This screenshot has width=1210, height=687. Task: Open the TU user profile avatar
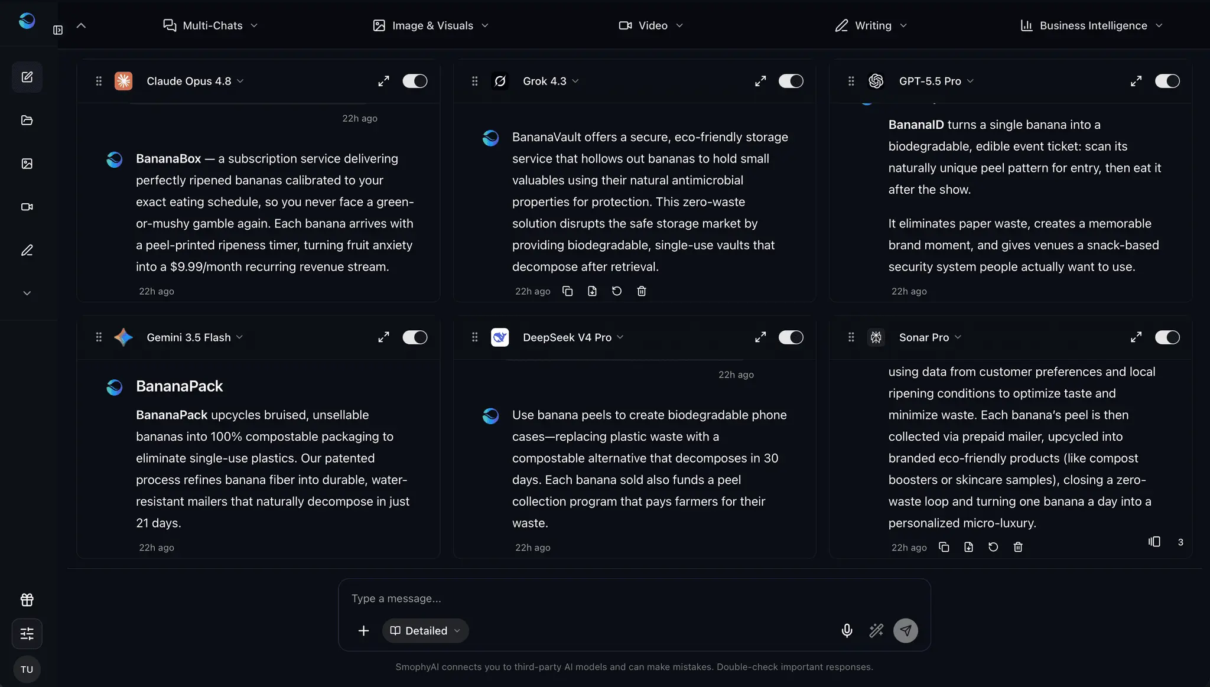[27, 669]
